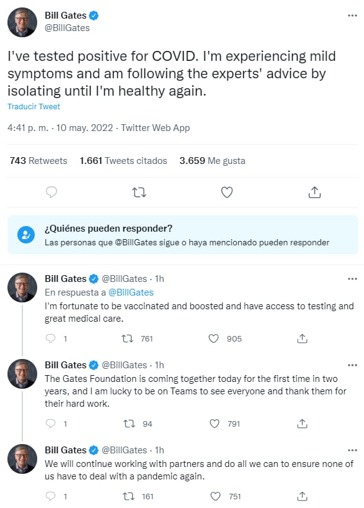Viewport: 364px width, 508px height.
Task: Open the share icon on the last reply
Action: 302,496
